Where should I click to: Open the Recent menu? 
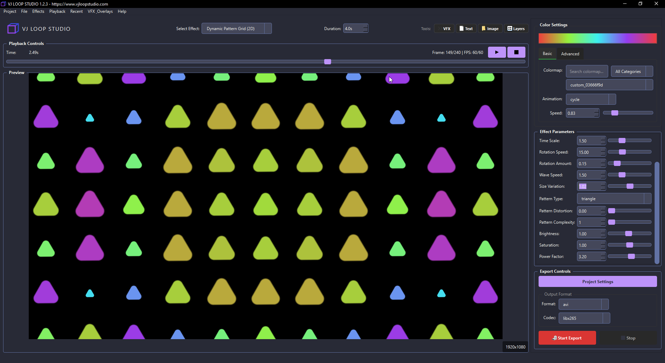pyautogui.click(x=76, y=11)
